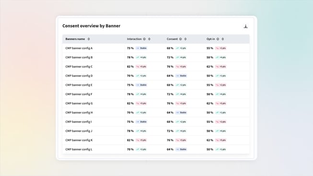Viewport: 313px width, 176px height.
Task: Click Stable consent badge for config D
Action: [181, 76]
